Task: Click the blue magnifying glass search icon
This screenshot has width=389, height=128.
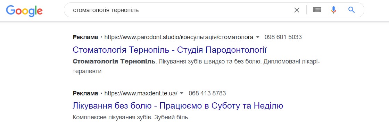Action: (x=351, y=10)
